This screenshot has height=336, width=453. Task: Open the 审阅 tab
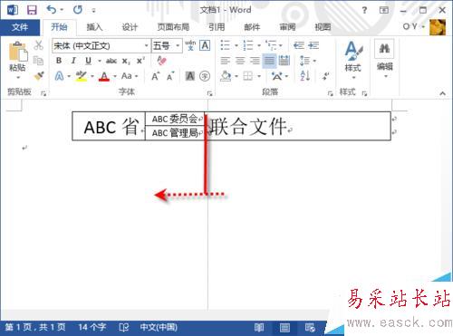287,27
